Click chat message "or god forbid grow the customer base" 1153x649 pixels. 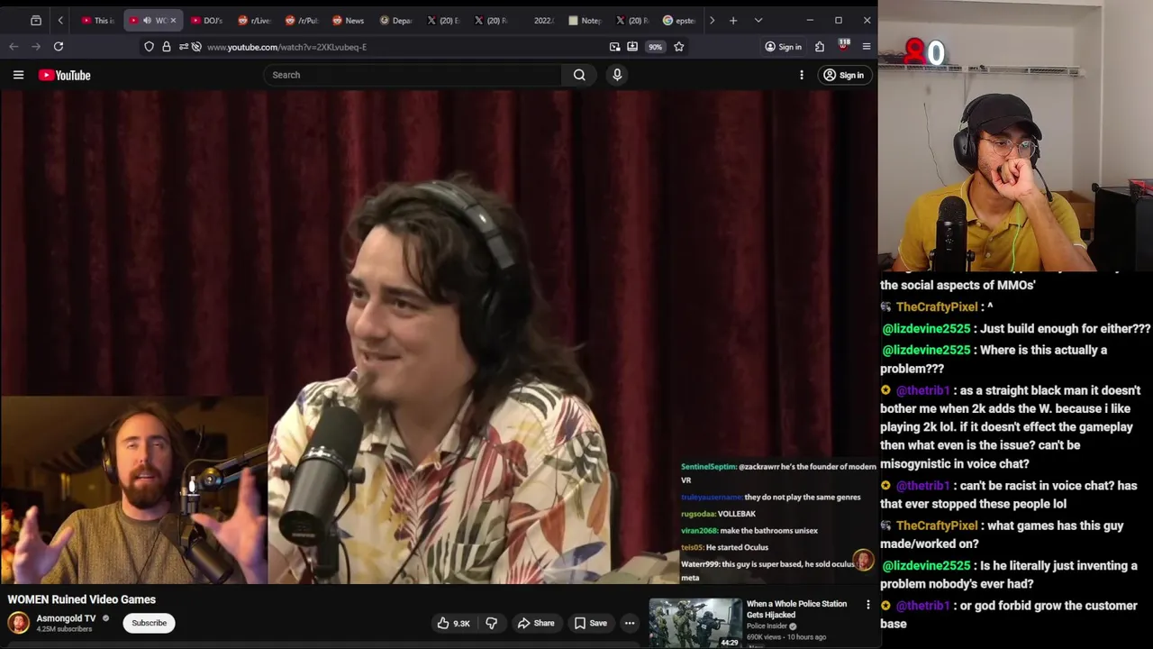pos(1010,614)
